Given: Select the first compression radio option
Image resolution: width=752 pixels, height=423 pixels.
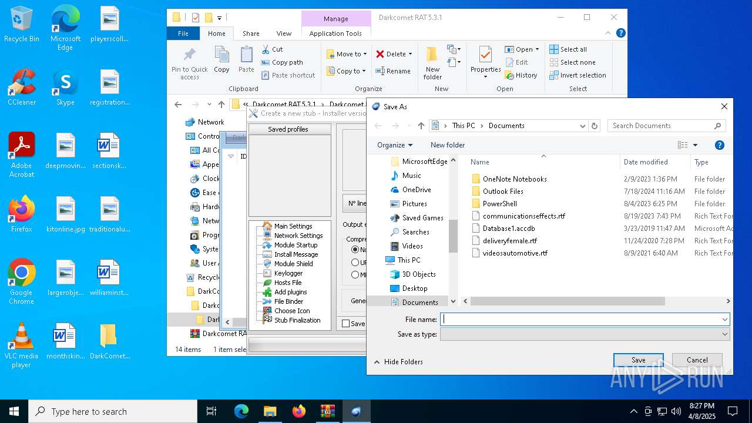Looking at the screenshot, I should coord(355,250).
